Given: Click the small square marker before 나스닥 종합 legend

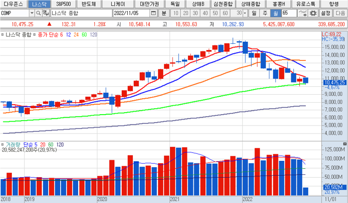Looking at the screenshot, I should point(2,35).
